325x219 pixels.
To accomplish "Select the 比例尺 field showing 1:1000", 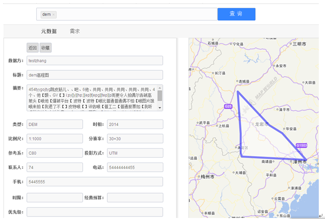I will point(55,139).
